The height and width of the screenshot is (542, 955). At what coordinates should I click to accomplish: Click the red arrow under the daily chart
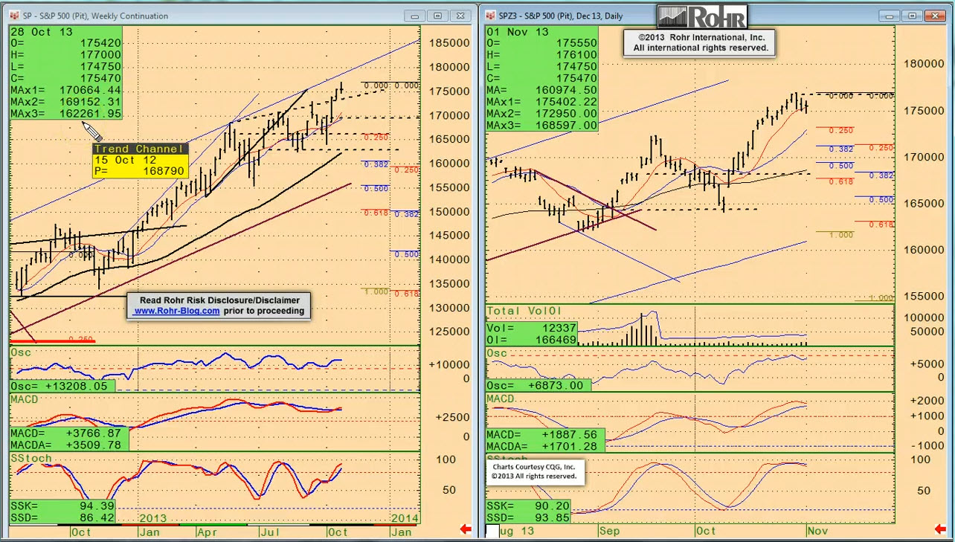(x=942, y=529)
